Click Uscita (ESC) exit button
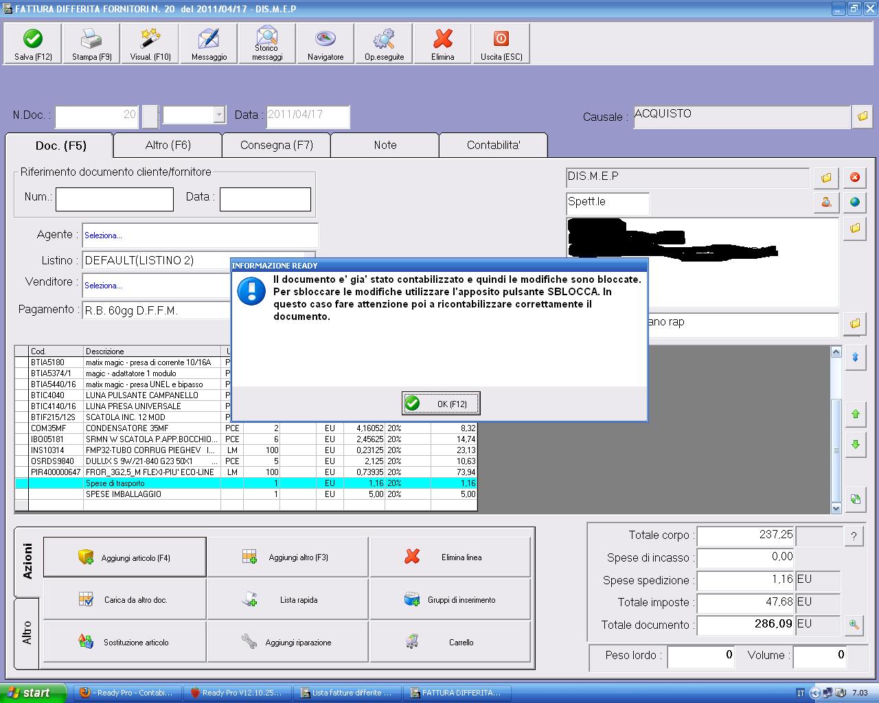Image resolution: width=879 pixels, height=703 pixels. point(501,45)
